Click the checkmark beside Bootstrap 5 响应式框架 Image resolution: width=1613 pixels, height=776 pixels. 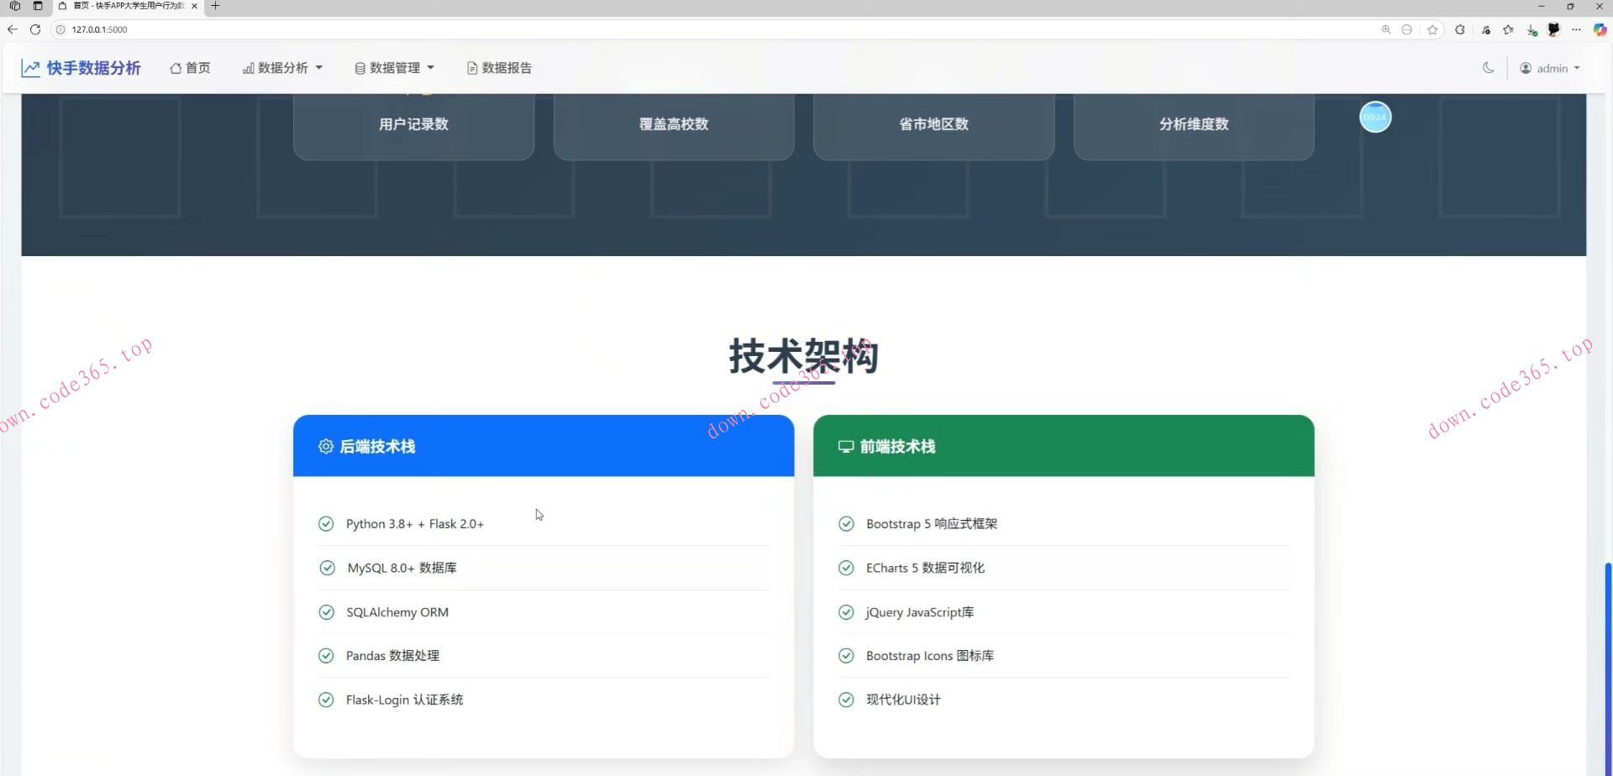click(x=847, y=523)
